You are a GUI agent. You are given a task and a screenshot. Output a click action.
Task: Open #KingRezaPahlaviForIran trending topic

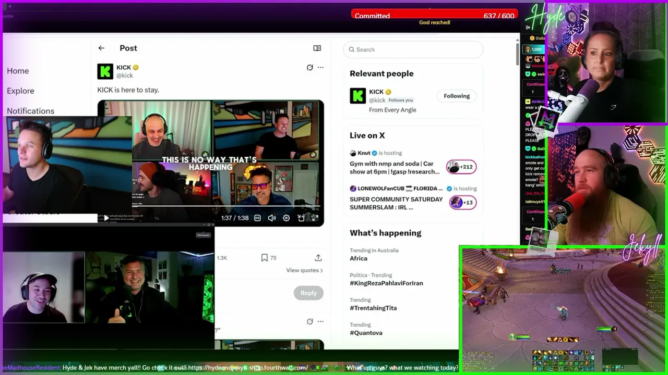pos(386,283)
